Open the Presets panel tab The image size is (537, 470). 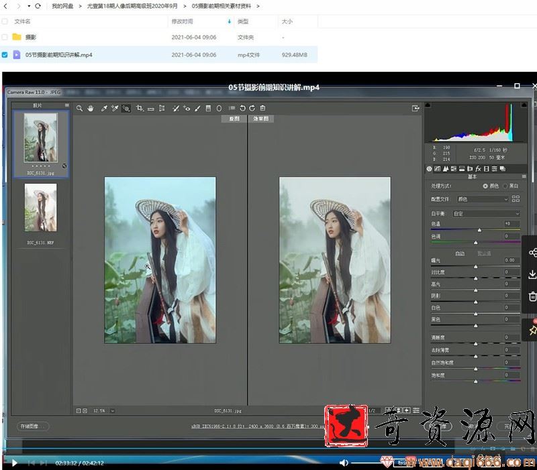pos(495,169)
